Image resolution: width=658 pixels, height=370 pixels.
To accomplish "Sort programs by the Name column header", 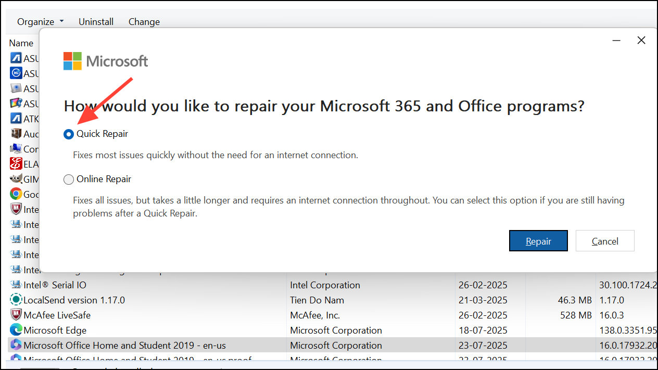I will (21, 43).
